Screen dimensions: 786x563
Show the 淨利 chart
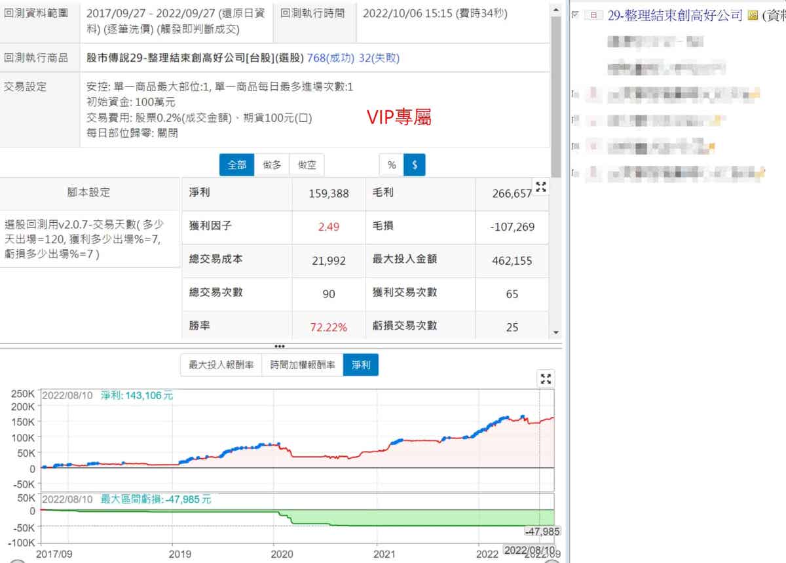point(360,365)
